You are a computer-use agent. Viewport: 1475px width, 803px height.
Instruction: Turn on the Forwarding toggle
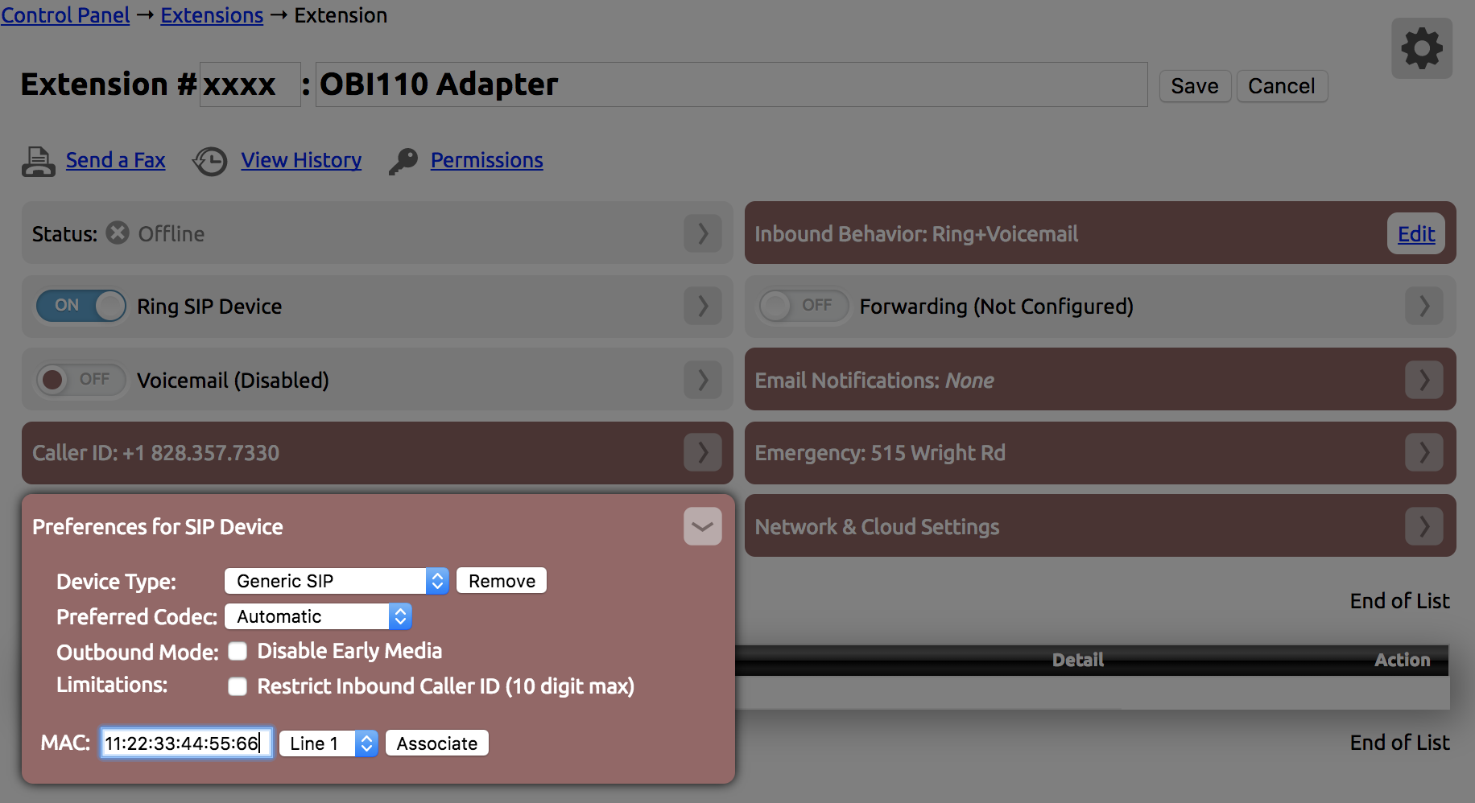(x=804, y=306)
